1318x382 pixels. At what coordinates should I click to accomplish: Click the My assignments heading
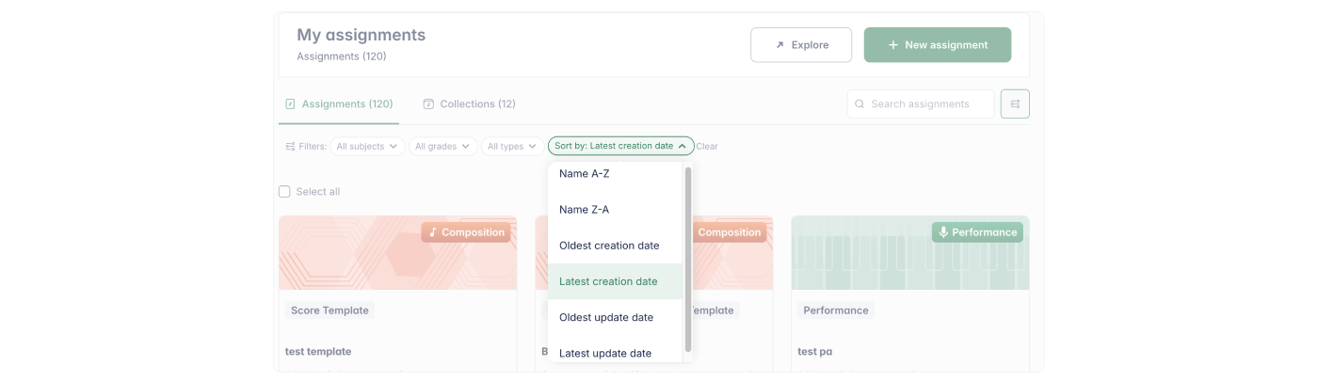click(362, 35)
